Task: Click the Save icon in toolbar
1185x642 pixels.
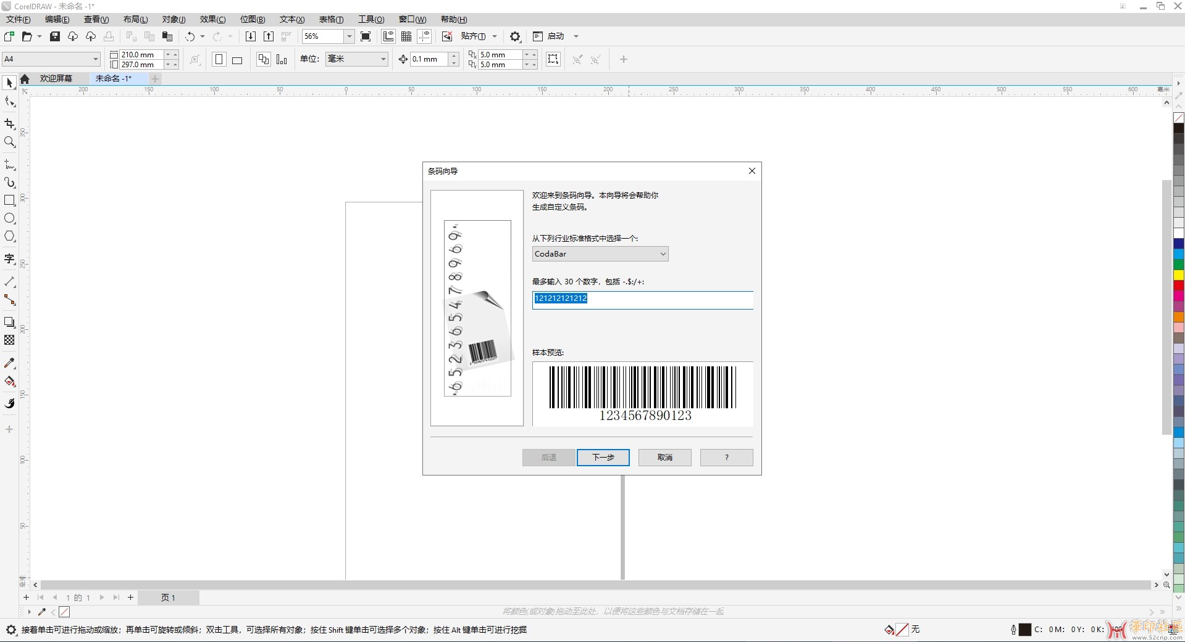Action: tap(55, 36)
